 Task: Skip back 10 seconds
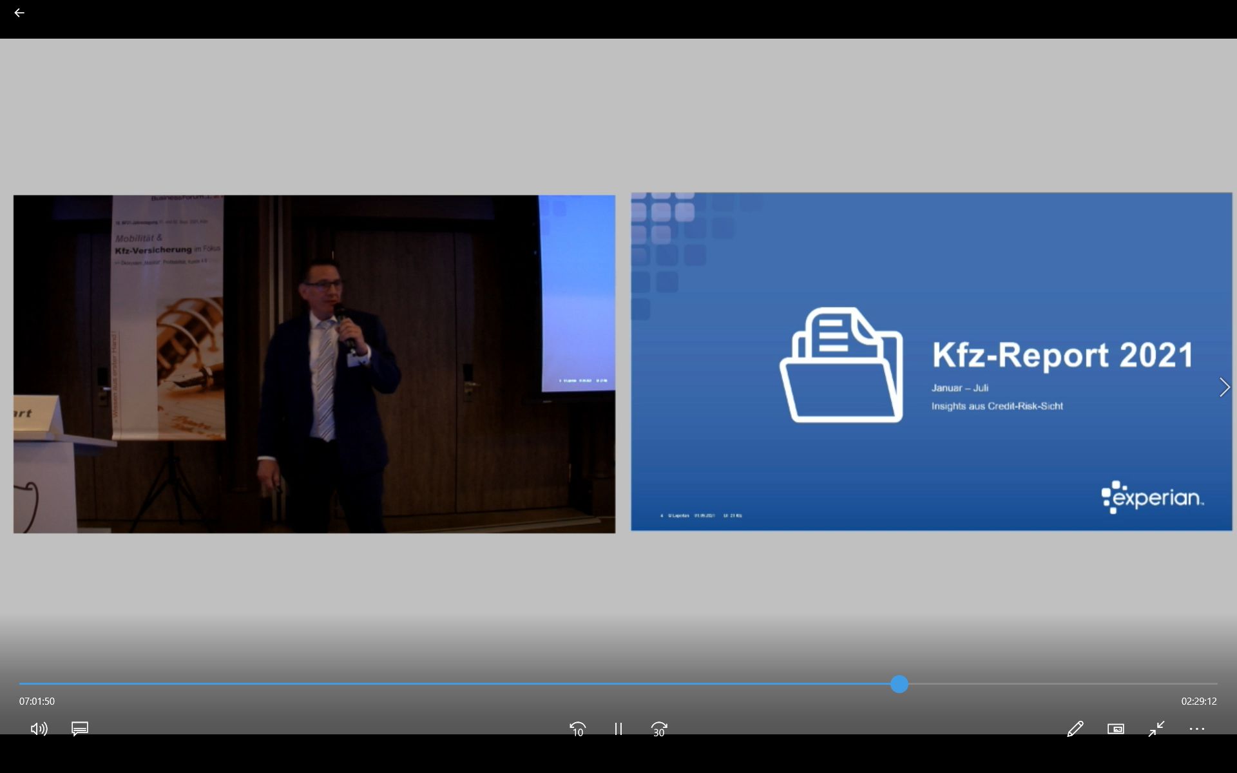[x=577, y=729]
